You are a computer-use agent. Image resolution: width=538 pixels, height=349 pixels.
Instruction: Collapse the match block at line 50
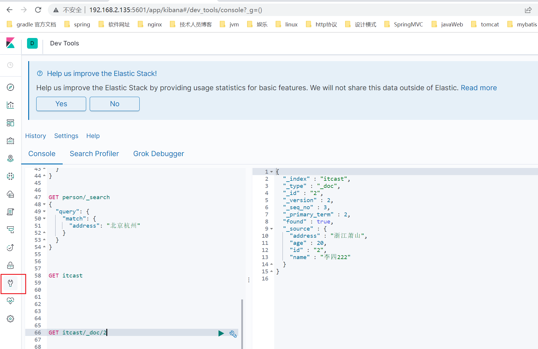coord(45,219)
